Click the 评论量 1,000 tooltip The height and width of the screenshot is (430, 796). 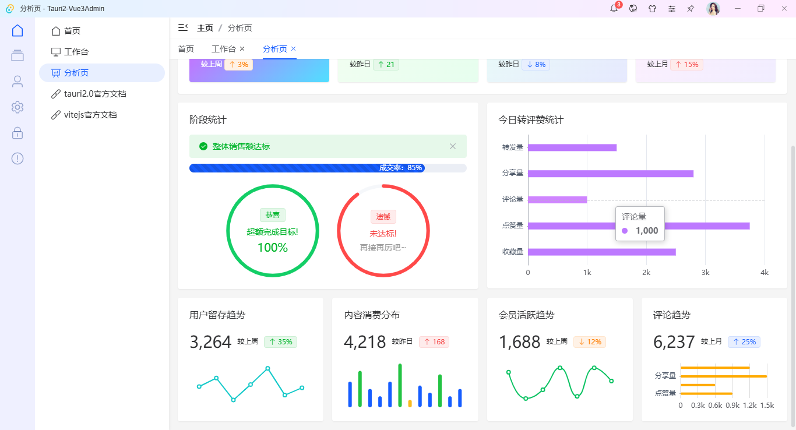(640, 224)
